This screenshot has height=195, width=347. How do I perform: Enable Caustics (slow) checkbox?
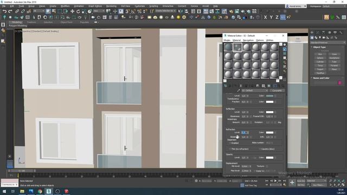(x=260, y=149)
